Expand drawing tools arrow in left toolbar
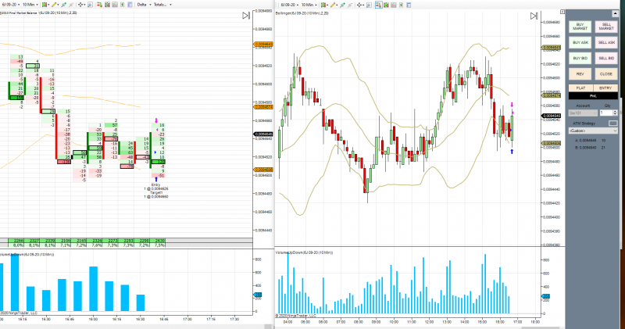The width and height of the screenshot is (625, 329). click(x=58, y=5)
